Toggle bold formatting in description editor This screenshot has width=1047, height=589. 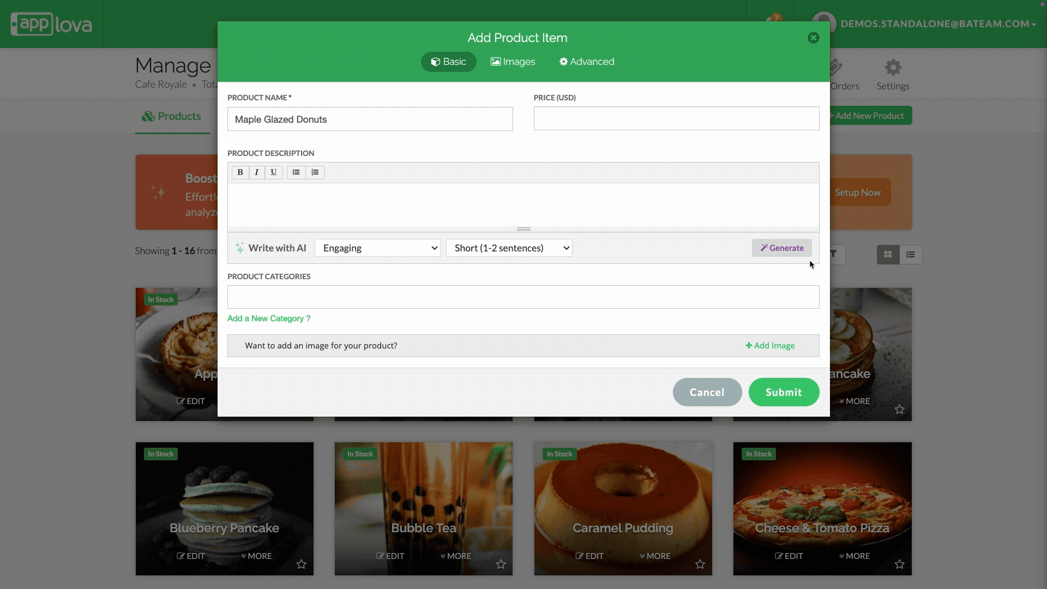240,172
